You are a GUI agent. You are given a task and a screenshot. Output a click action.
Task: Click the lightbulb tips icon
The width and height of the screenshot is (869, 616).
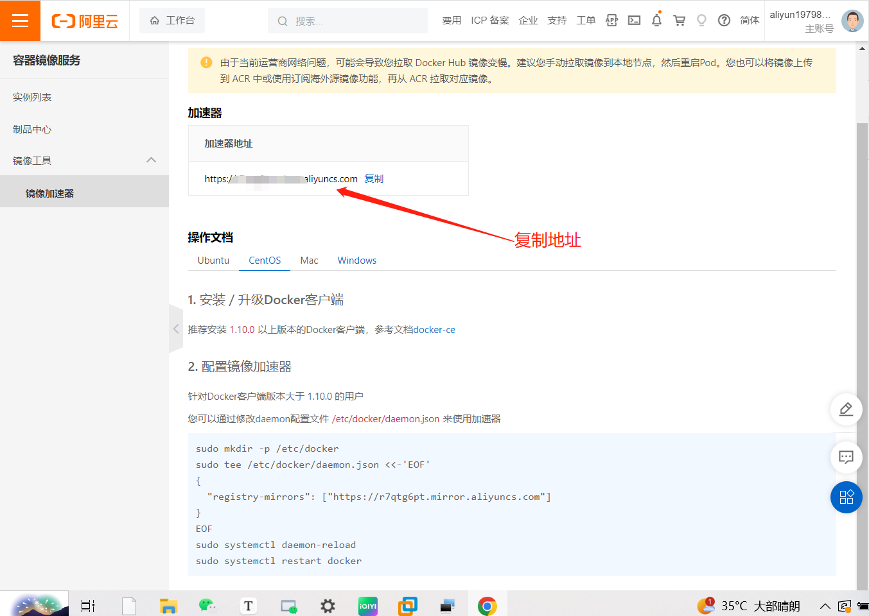coord(701,21)
